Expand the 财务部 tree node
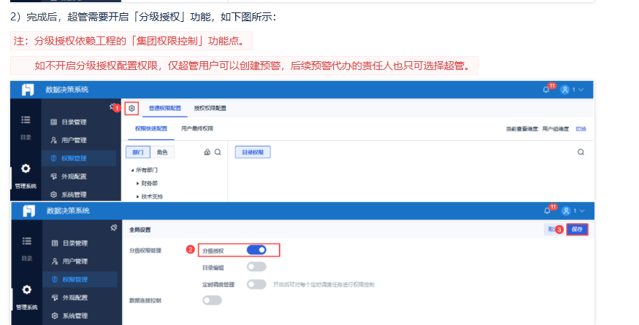 [x=138, y=184]
